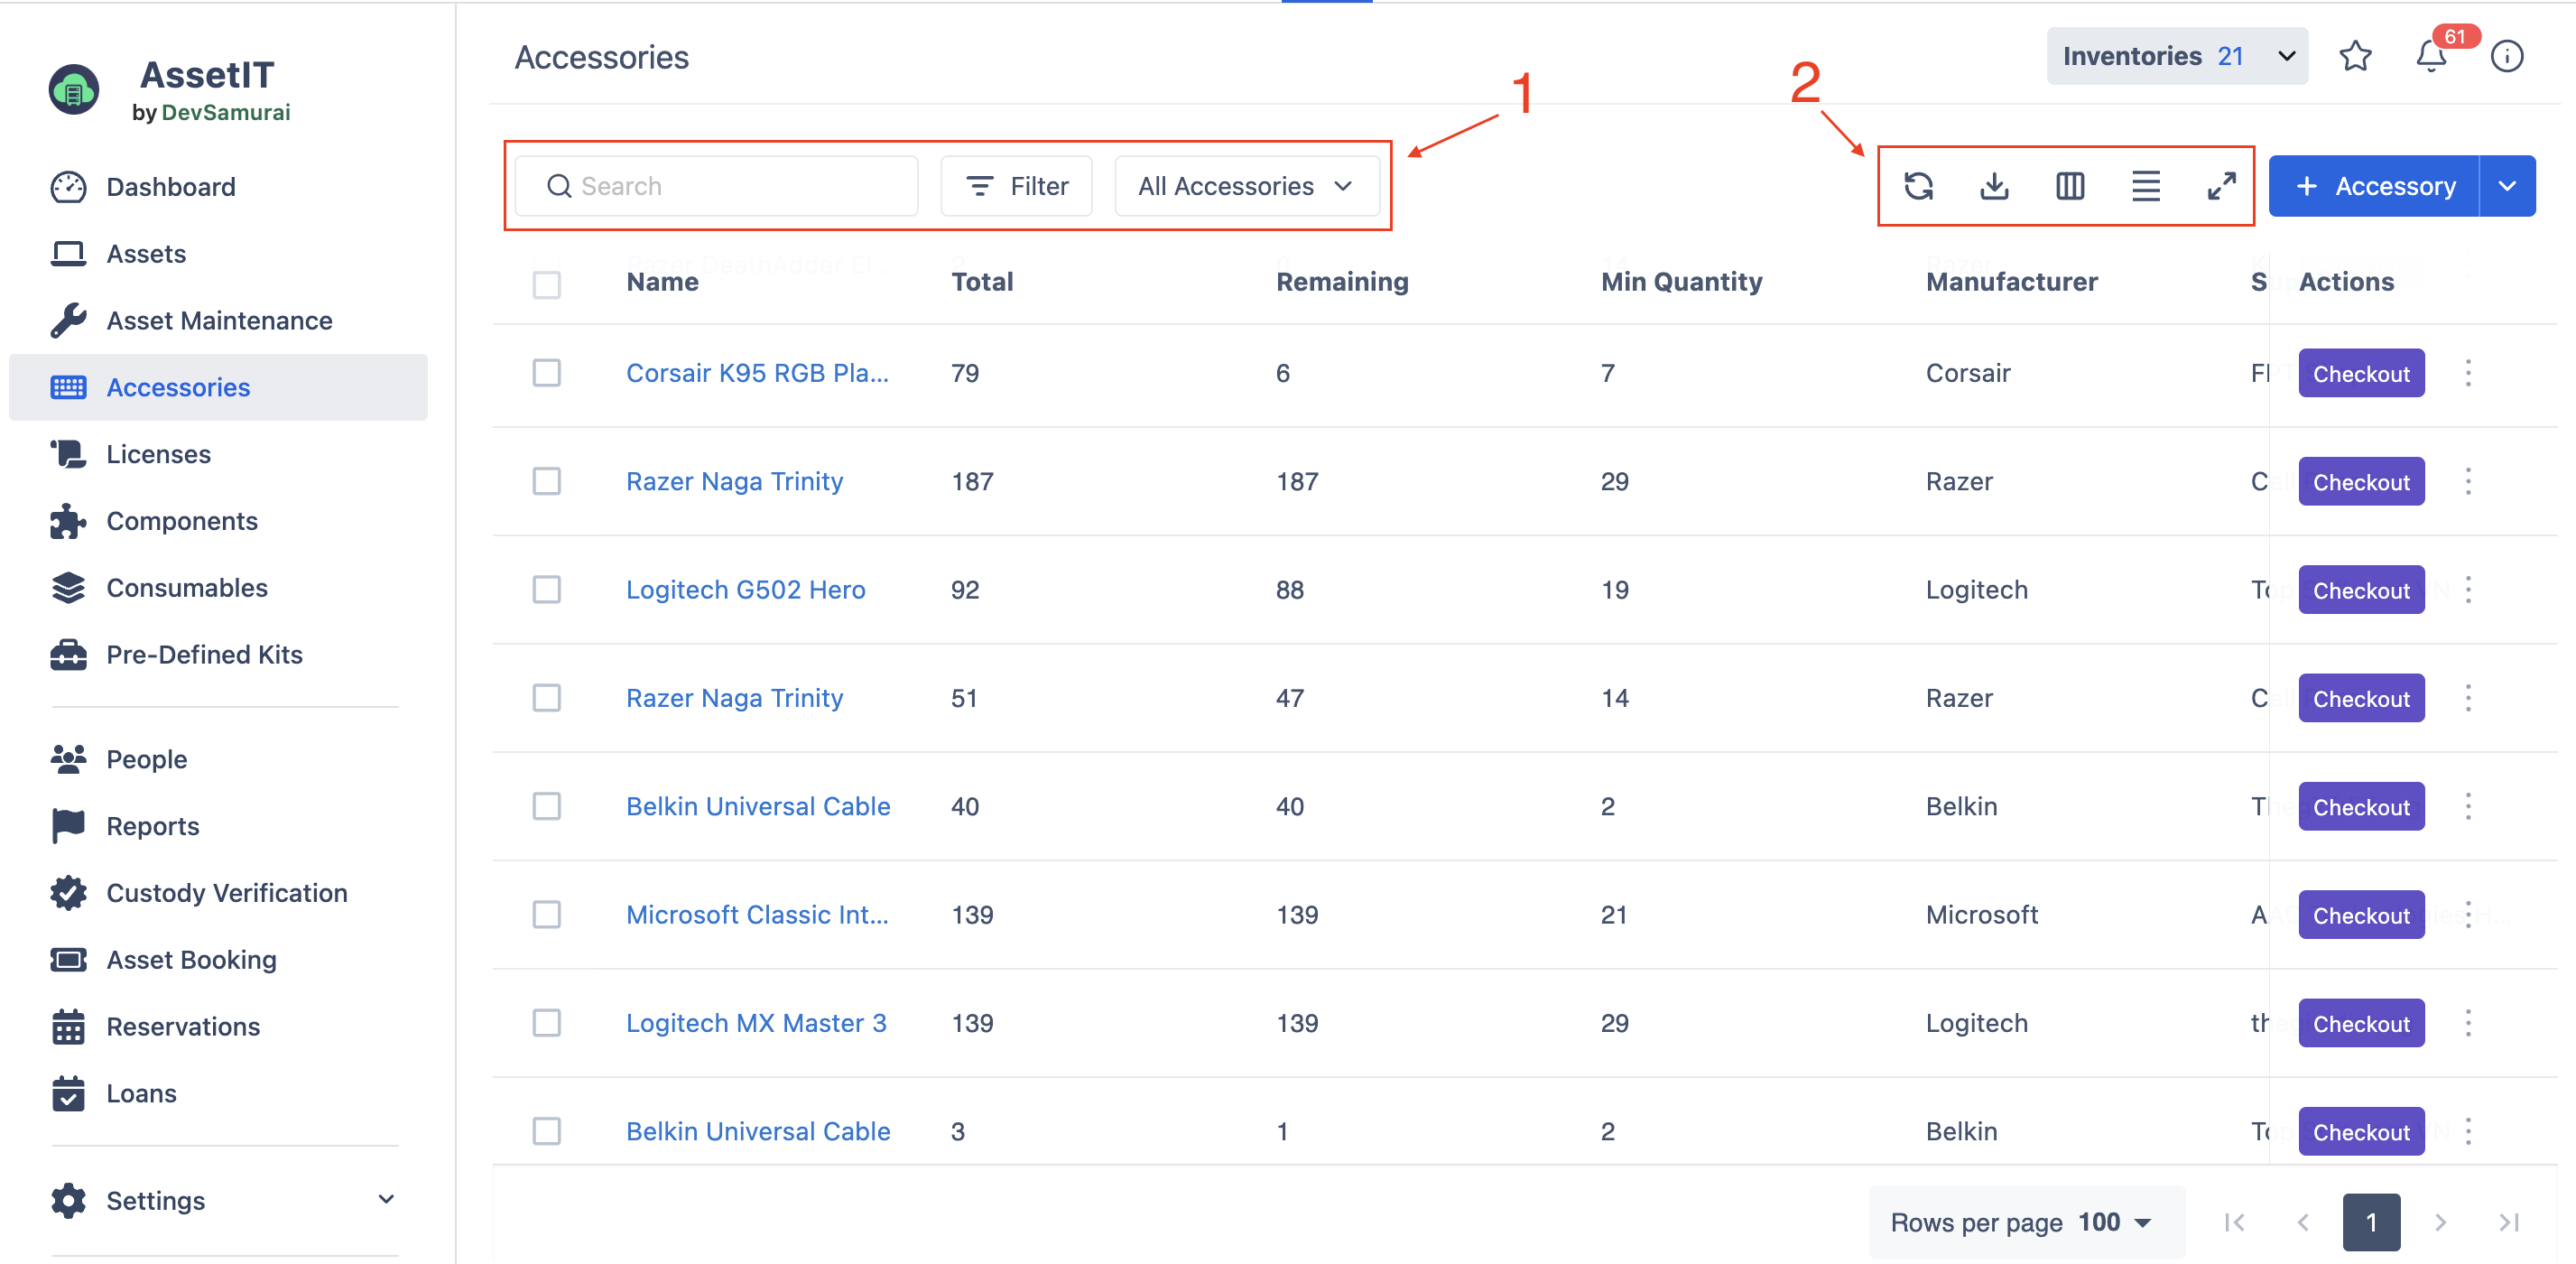Click Checkout for Belkin Universal Cable 40
The height and width of the screenshot is (1264, 2576).
(2360, 807)
